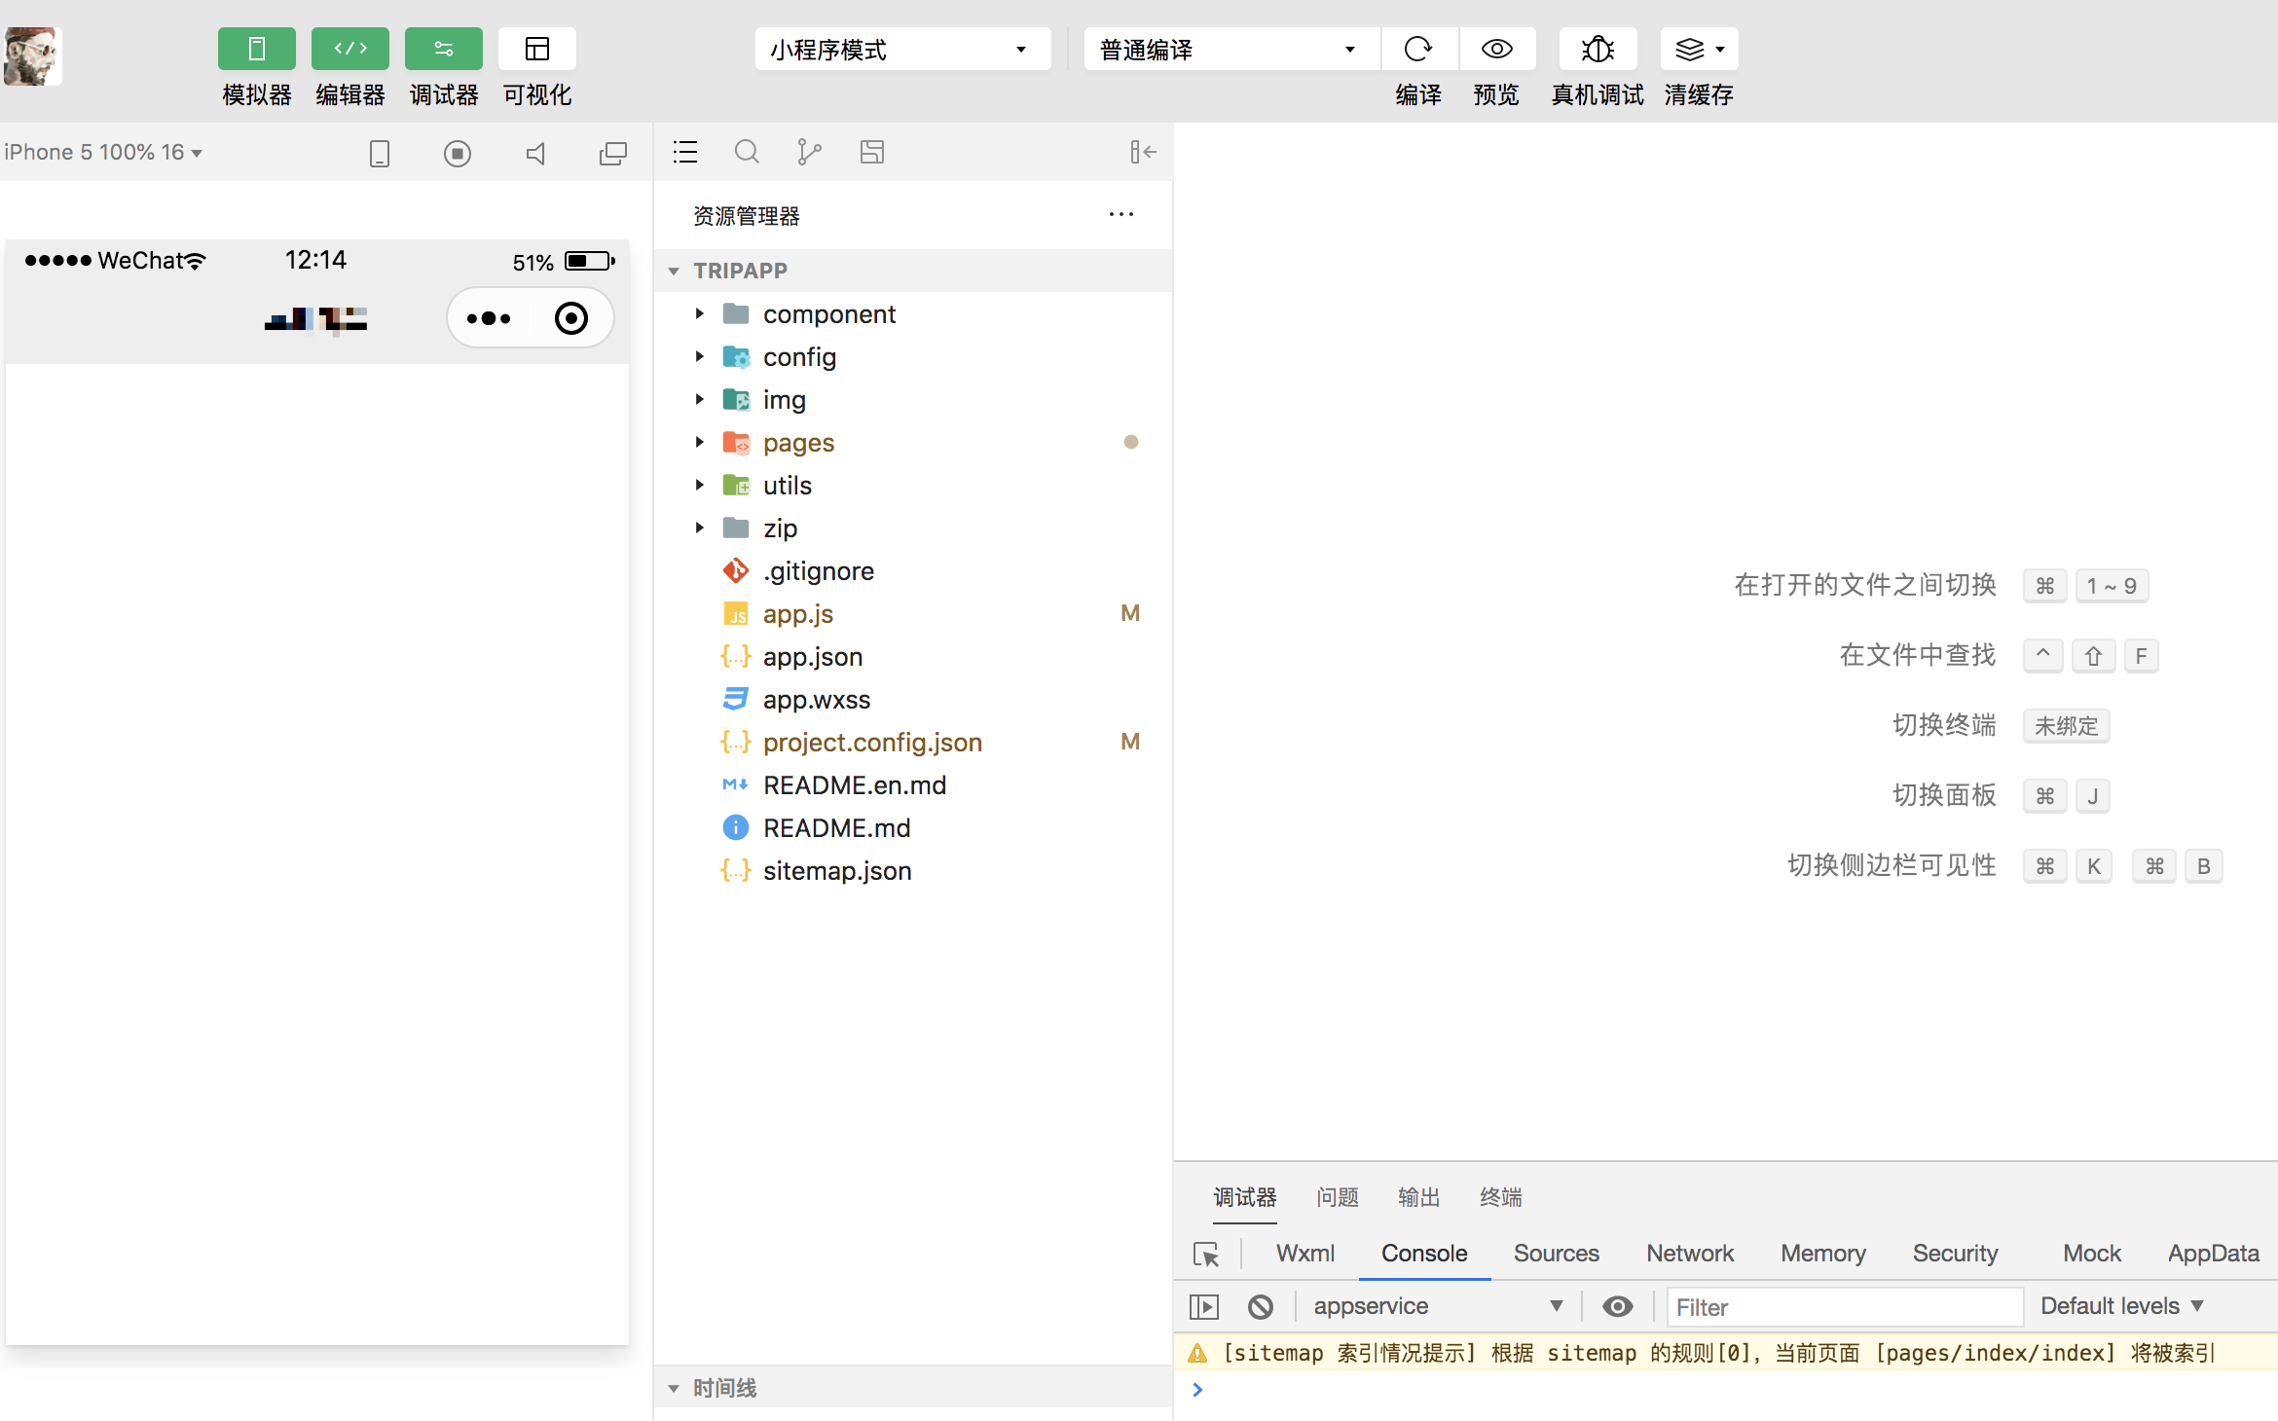Mute the simulator with the speaker icon
The image size is (2278, 1421).
point(535,153)
